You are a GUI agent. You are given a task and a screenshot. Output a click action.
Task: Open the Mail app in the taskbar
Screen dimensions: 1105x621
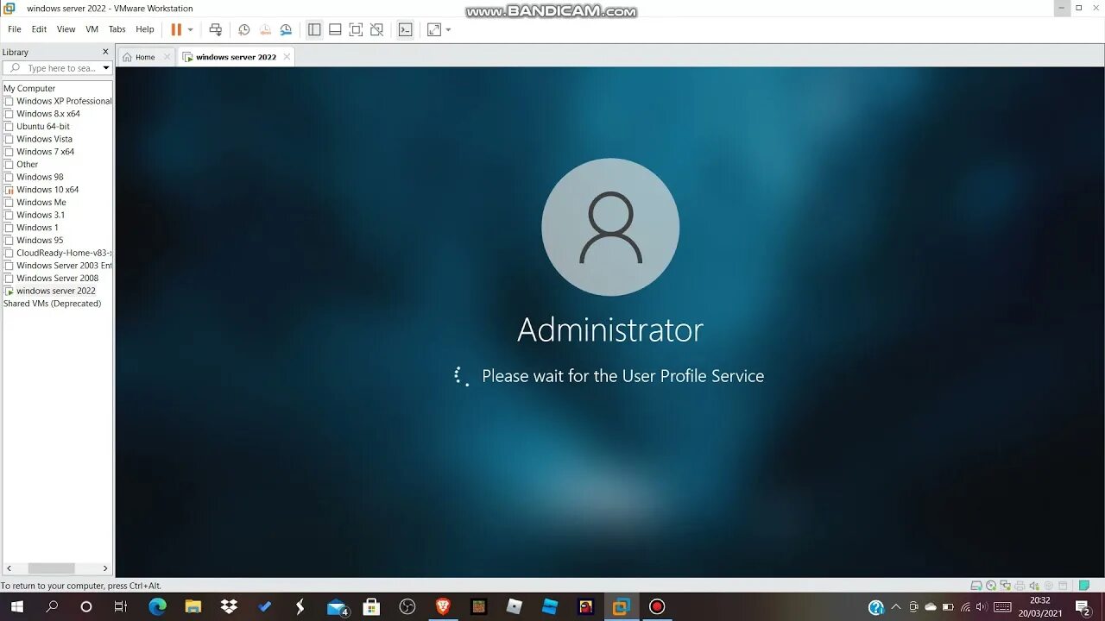(x=337, y=607)
